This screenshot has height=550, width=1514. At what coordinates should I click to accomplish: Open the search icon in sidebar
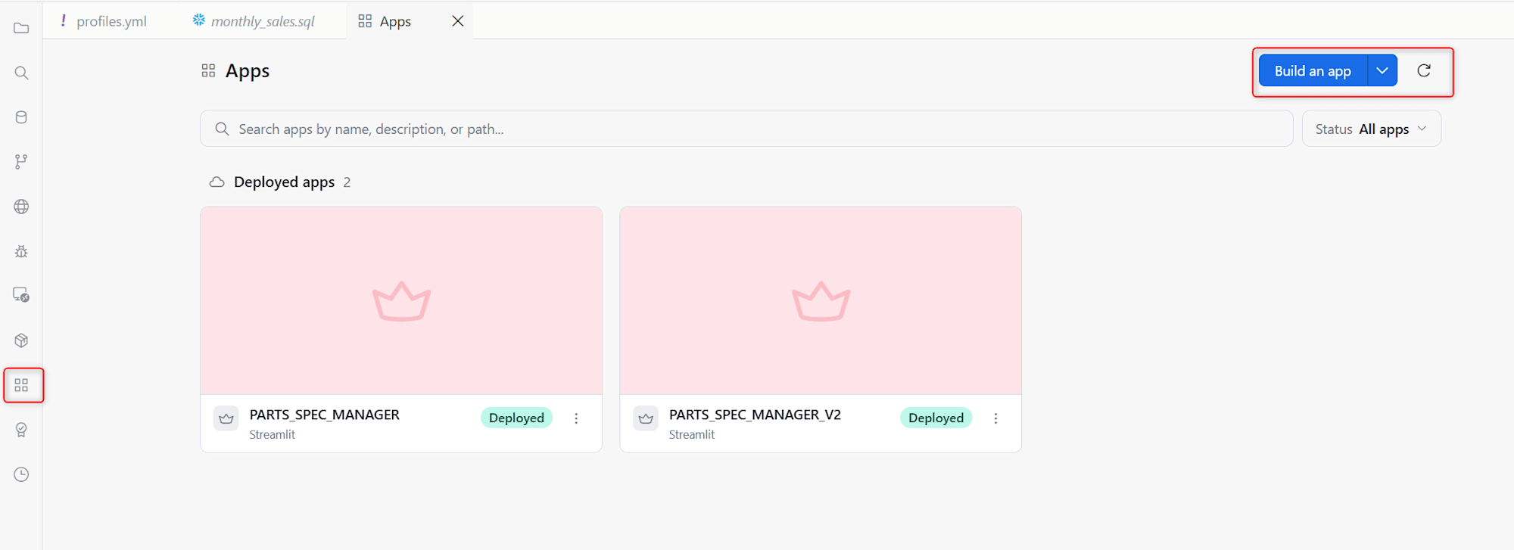click(x=21, y=73)
